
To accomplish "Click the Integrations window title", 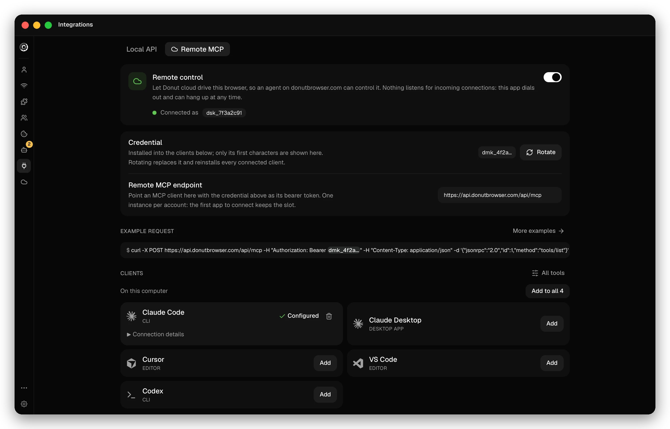I will 75,25.
